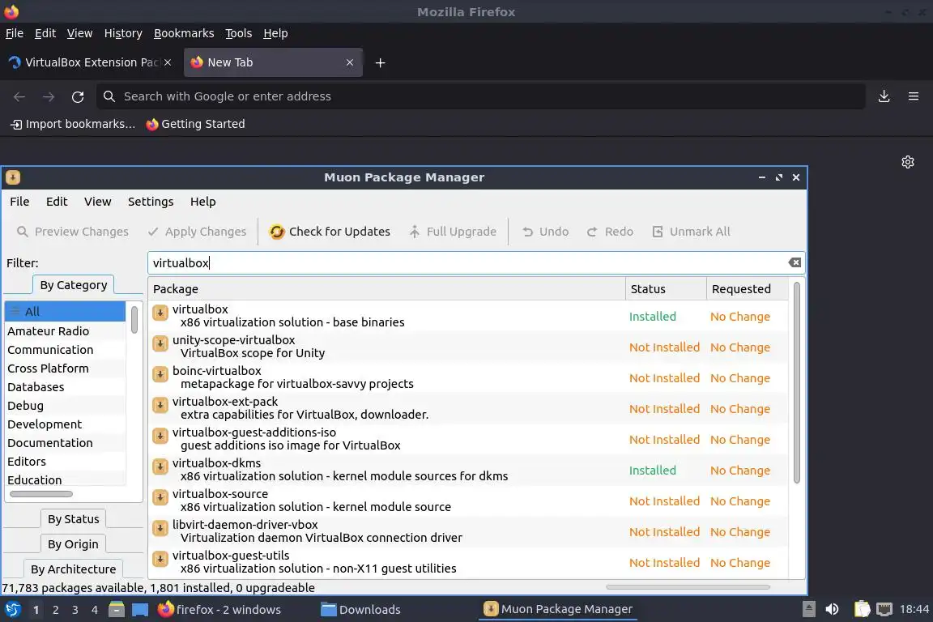Open a new Firefox tab with plus button
This screenshot has height=622, width=933.
click(x=380, y=62)
